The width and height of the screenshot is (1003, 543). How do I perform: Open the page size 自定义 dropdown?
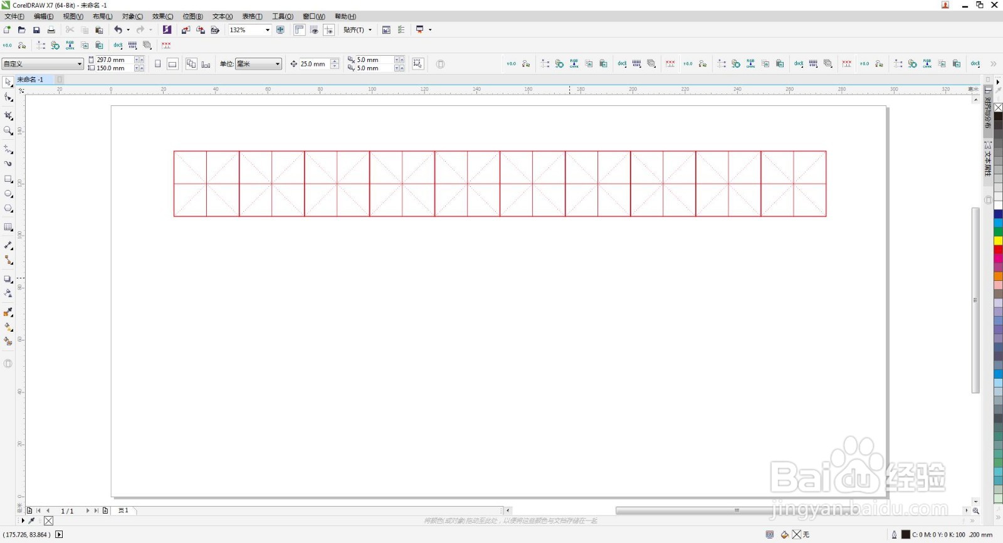click(x=80, y=64)
